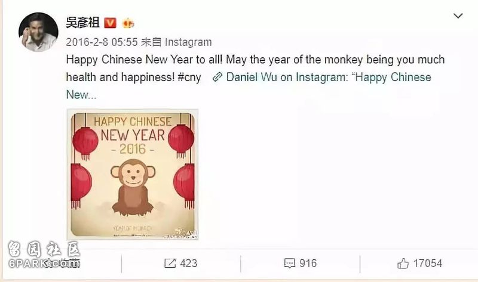Click the #cny hashtag
The width and height of the screenshot is (478, 282).
[189, 78]
